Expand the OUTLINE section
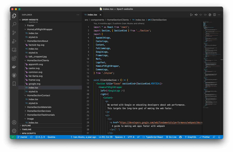 point(26,126)
